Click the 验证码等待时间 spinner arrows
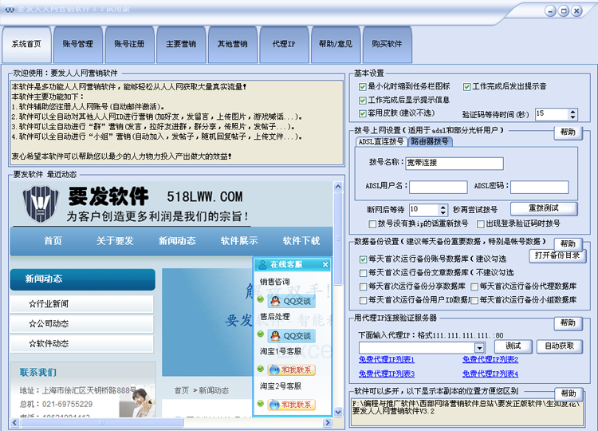This screenshot has height=431, width=598. point(572,114)
